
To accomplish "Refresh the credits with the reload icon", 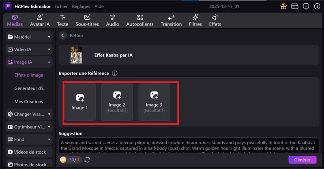I will 87,160.
